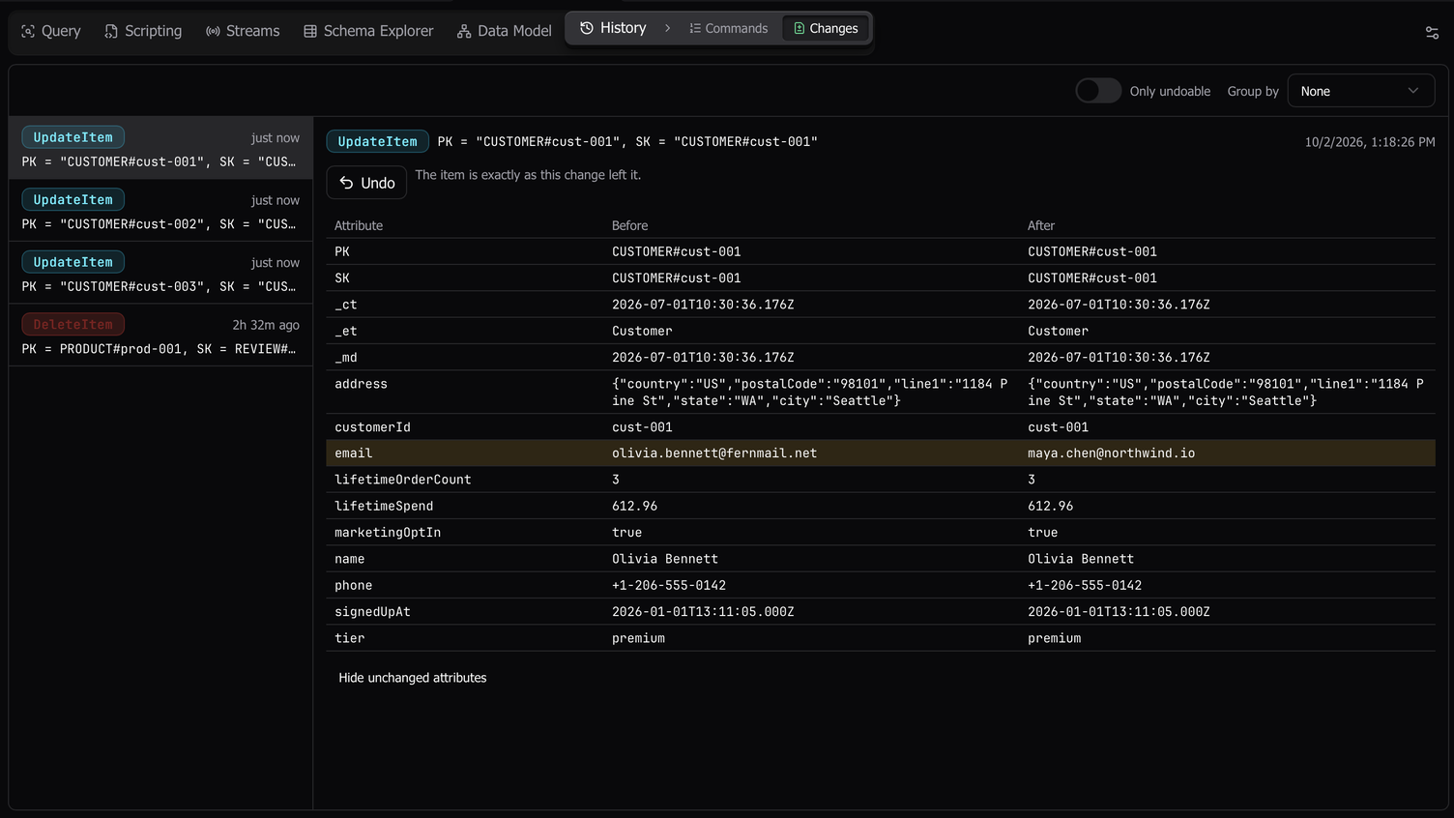Select the History tab
The width and height of the screenshot is (1454, 818).
613,28
